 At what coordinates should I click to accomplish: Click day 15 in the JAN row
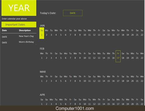[x=109, y=35]
